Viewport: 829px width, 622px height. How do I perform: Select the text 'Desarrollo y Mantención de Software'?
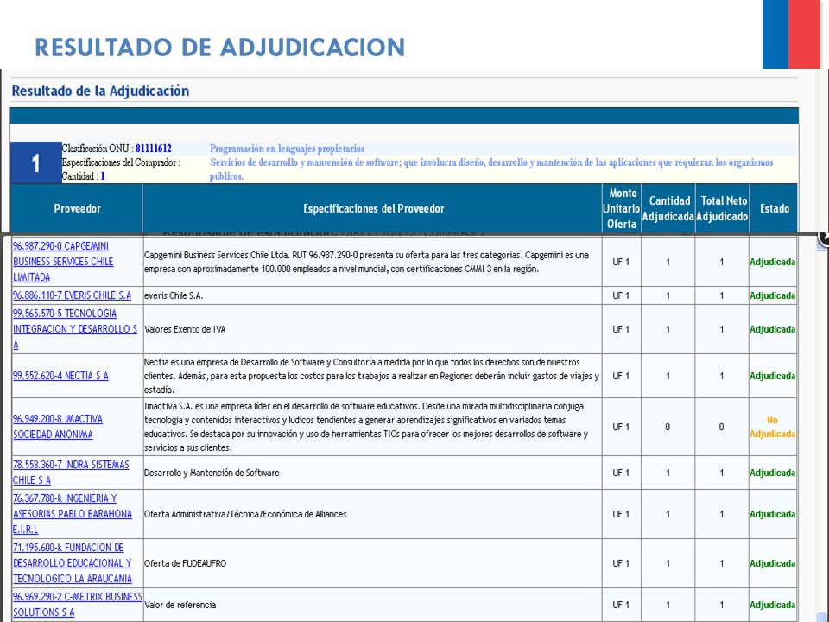point(212,473)
